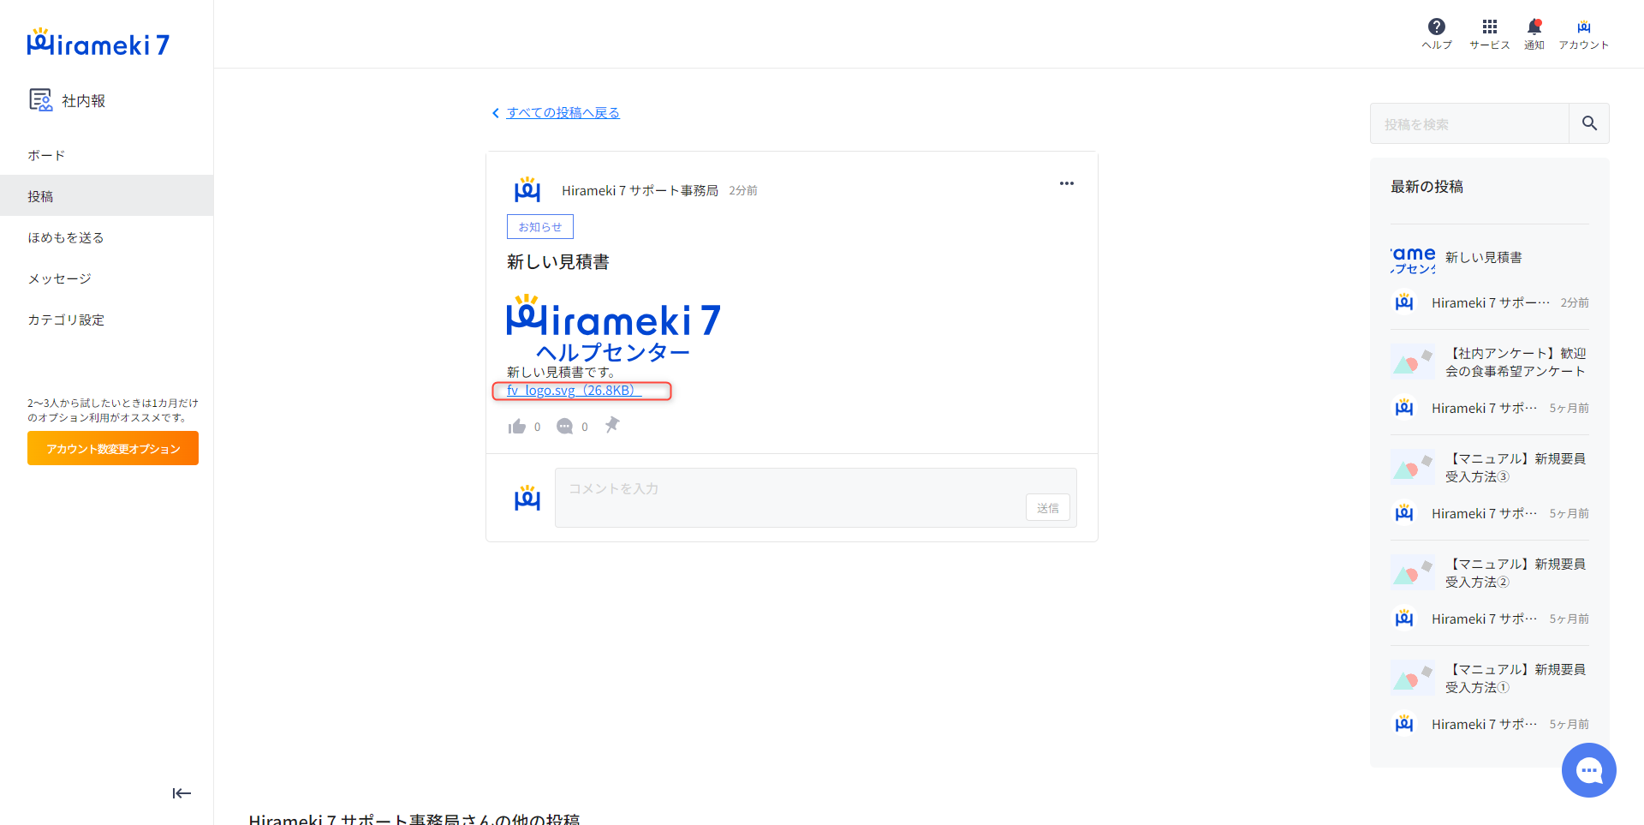Image resolution: width=1644 pixels, height=825 pixels.
Task: Click the author avatar under the 社内アンケート post
Action: click(1404, 408)
